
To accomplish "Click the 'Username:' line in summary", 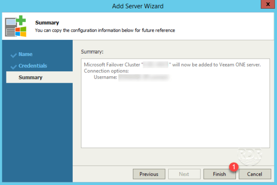I will pos(132,77).
